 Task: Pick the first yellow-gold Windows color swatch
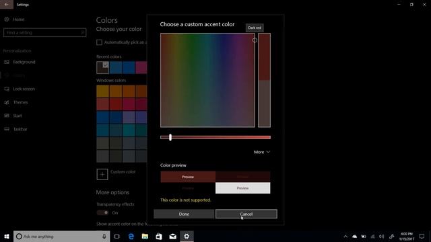point(103,91)
